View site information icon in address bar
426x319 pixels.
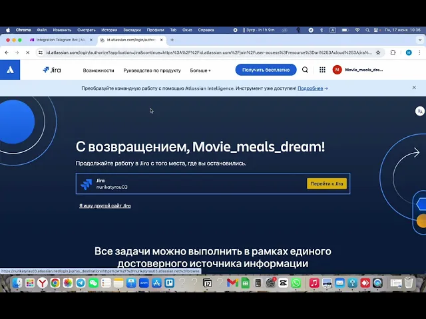(x=41, y=53)
